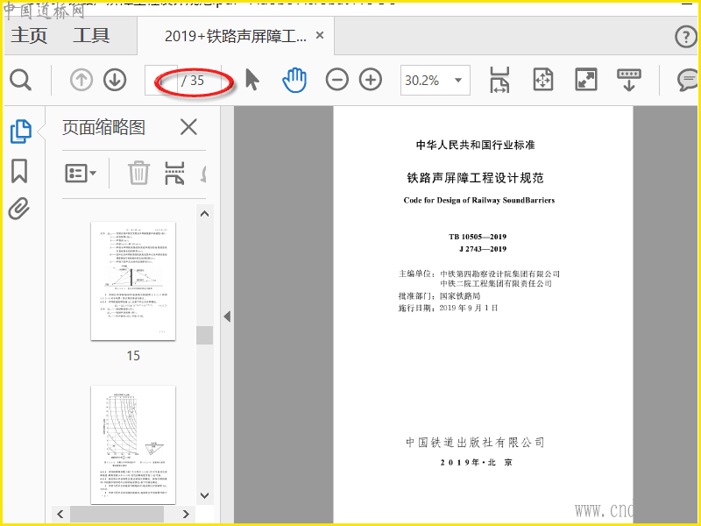This screenshot has width=701, height=526.
Task: Click thumbnail scrollbar up arrow
Action: pos(205,214)
